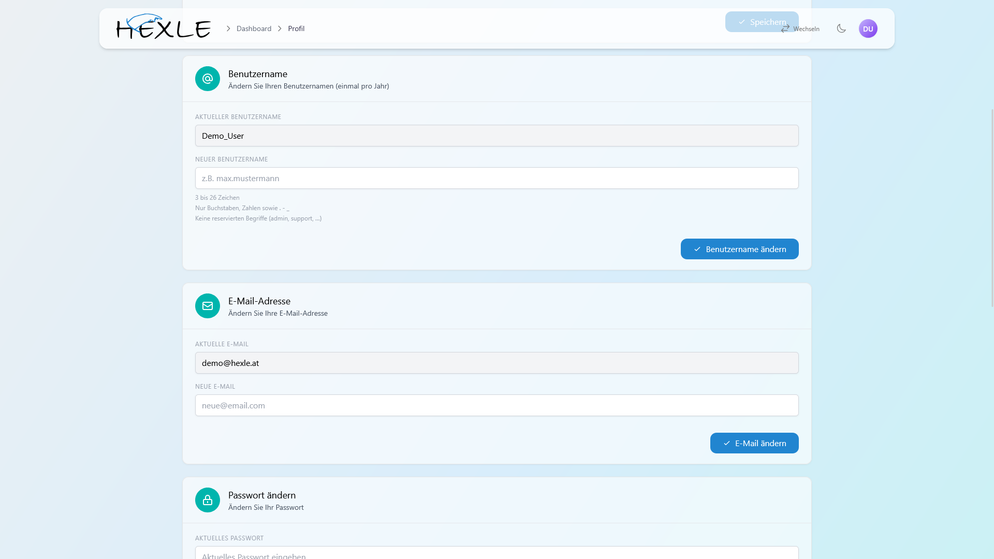Click the page vertical scrollbar
The width and height of the screenshot is (994, 559).
pos(992,207)
